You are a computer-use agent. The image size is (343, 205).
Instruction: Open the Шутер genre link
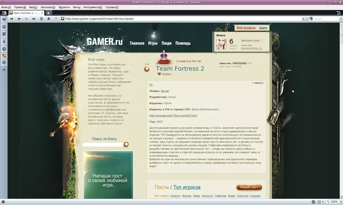165,91
